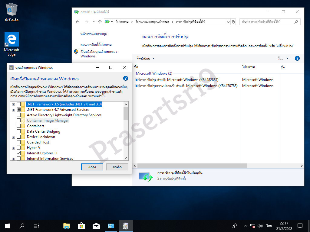Open the Mail app from the taskbar
Viewport: 310px width, 232px height.
click(96, 226)
